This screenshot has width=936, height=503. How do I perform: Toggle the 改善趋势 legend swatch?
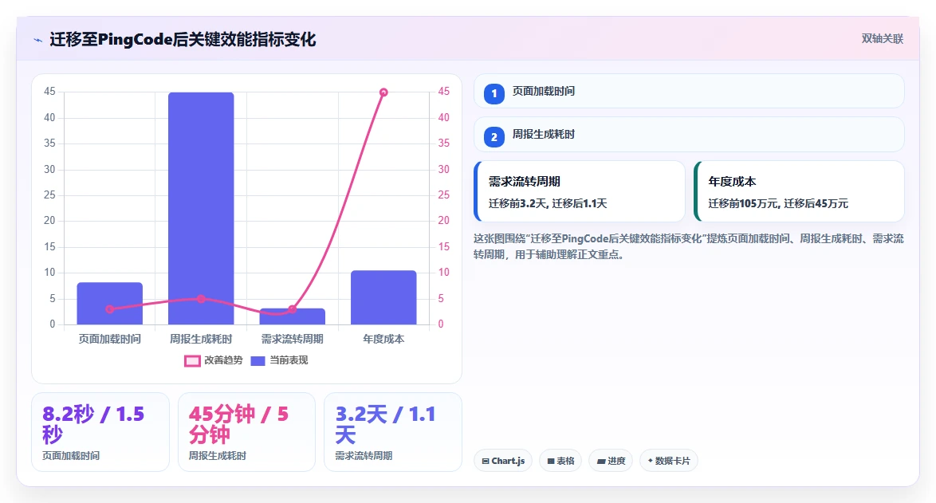coord(192,361)
